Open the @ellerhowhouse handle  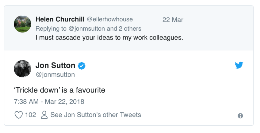pos(110,20)
